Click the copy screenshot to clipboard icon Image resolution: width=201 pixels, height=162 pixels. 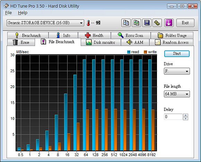(137, 23)
